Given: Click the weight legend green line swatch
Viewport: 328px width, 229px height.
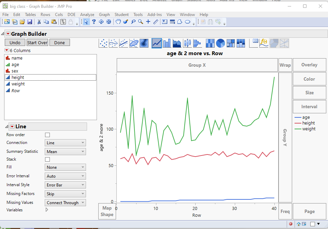Looking at the screenshot, I should tap(298, 129).
